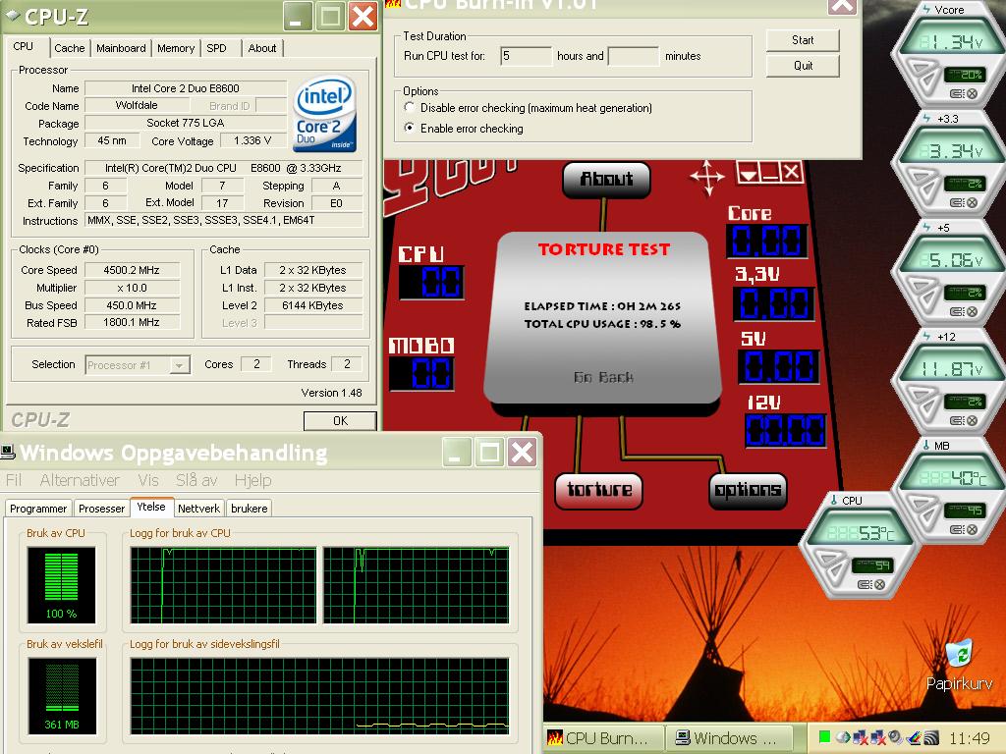This screenshot has width=1006, height=754.
Task: Click CPU Burn taskbar button
Action: click(x=603, y=738)
